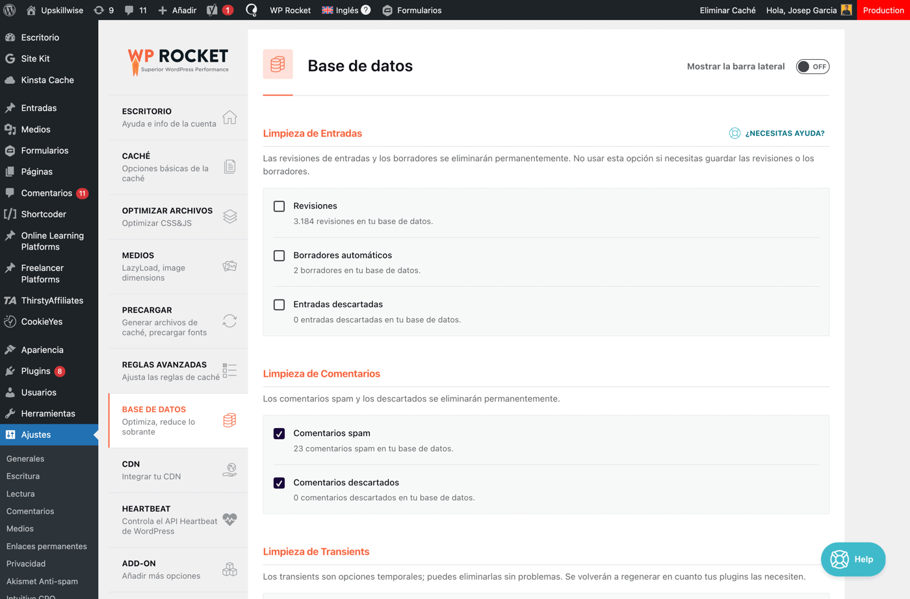Image resolution: width=910 pixels, height=599 pixels.
Task: Open Apariencia in the sidebar
Action: (49, 350)
